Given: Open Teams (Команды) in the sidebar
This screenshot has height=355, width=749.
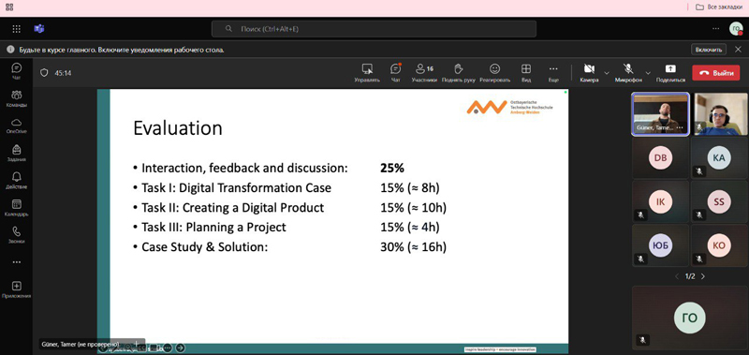Looking at the screenshot, I should click(16, 98).
